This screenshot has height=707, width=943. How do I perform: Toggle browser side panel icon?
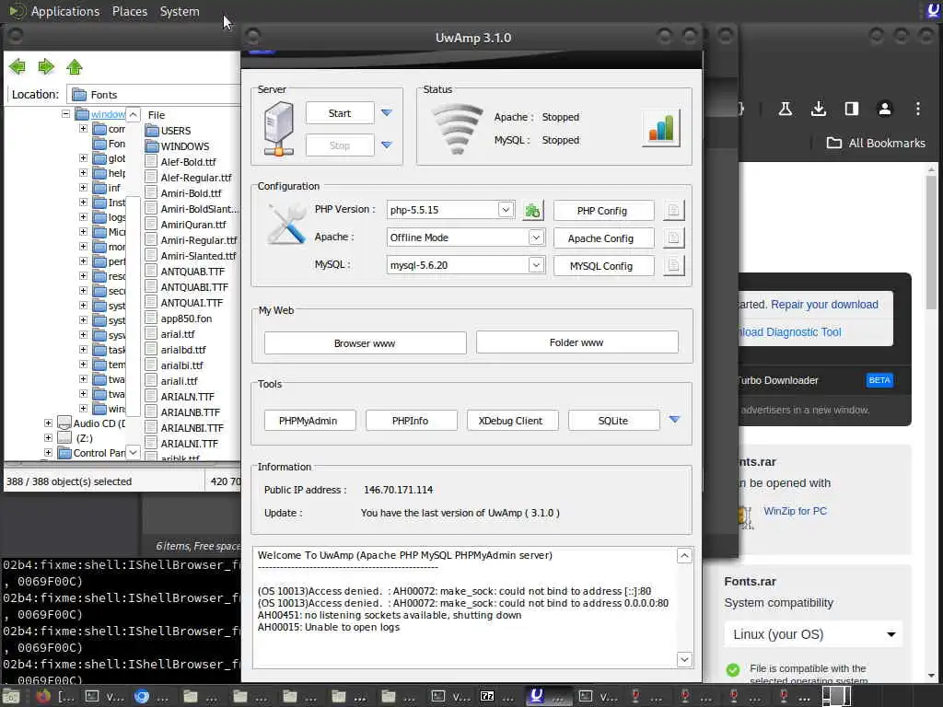tap(851, 109)
